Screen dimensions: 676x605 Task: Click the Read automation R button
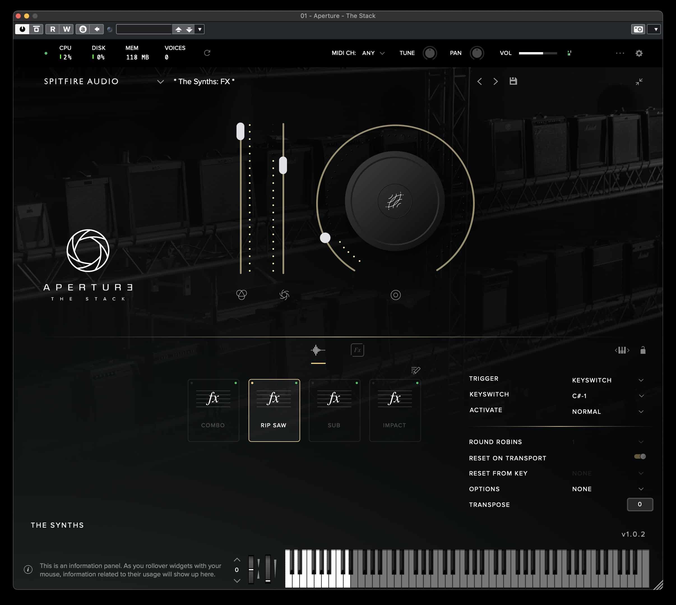click(52, 29)
